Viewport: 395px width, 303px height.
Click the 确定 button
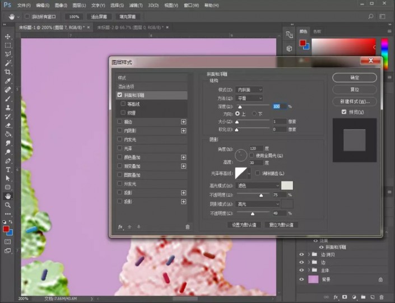[x=355, y=78]
